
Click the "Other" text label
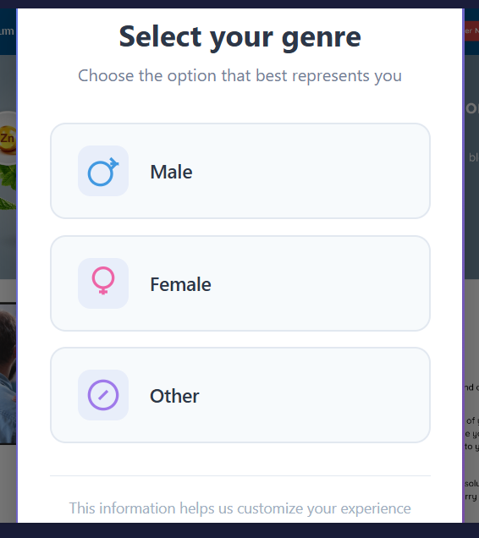pyautogui.click(x=174, y=396)
